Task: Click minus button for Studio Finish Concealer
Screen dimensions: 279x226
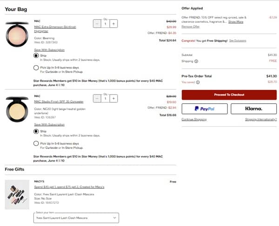Action: [97, 98]
